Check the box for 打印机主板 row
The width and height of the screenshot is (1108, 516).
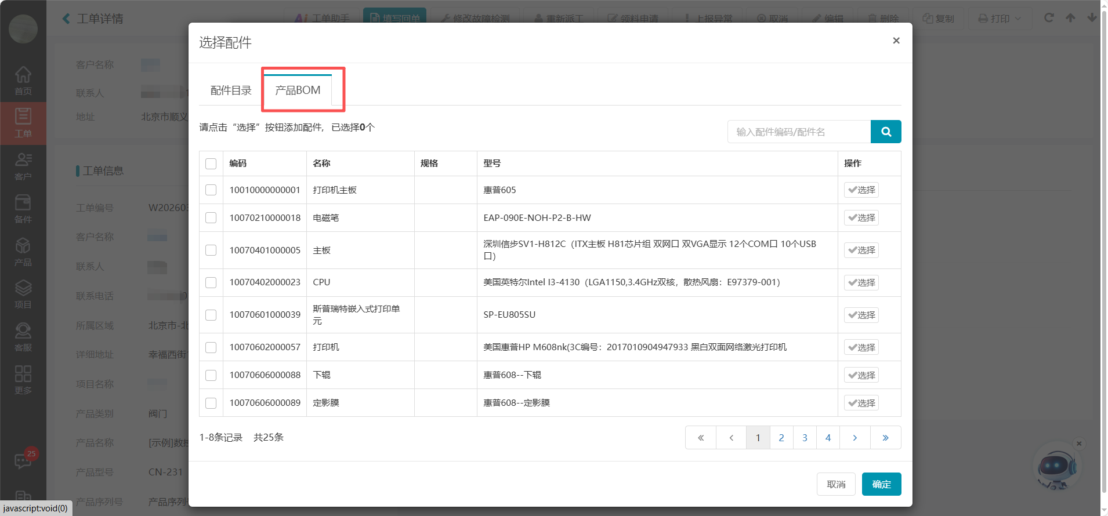[211, 190]
